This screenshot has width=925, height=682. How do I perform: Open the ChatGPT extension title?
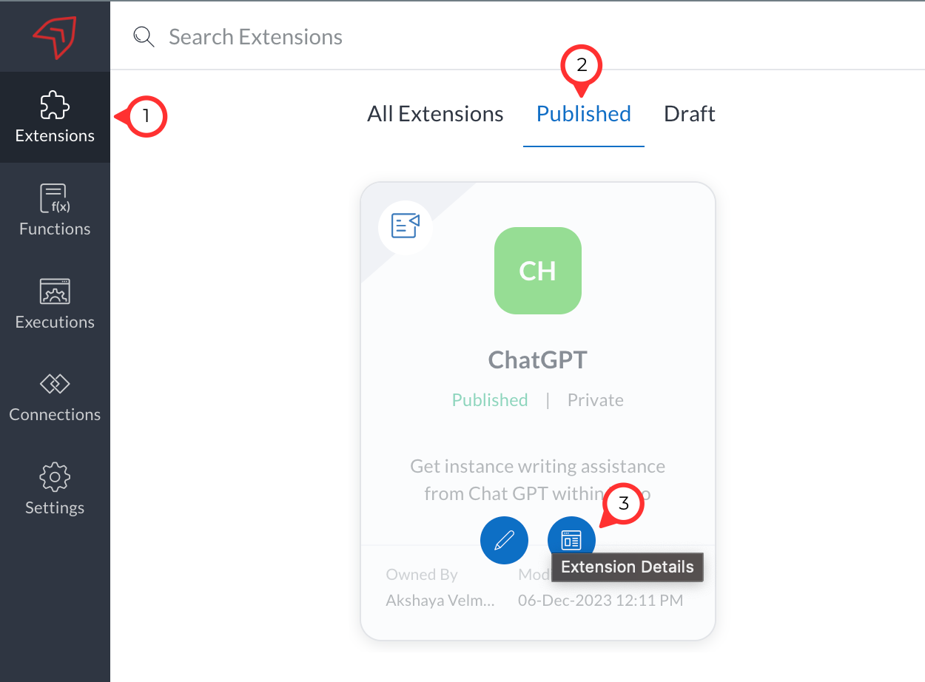pos(537,359)
